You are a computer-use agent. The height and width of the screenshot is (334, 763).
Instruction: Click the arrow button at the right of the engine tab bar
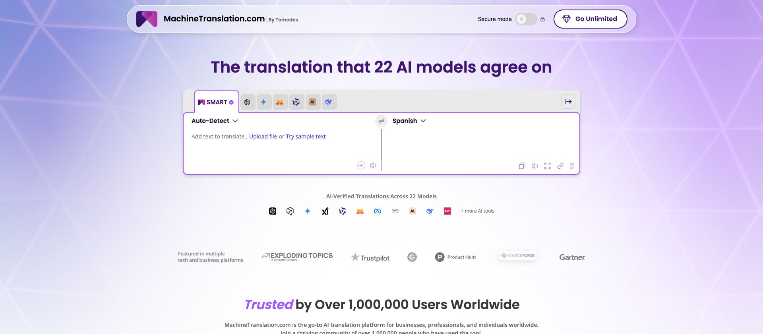coord(568,102)
